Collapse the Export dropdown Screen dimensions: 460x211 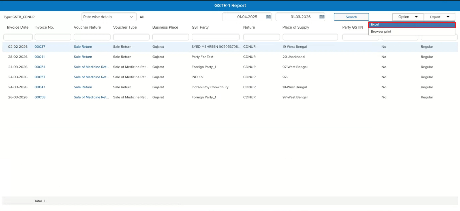pyautogui.click(x=439, y=17)
